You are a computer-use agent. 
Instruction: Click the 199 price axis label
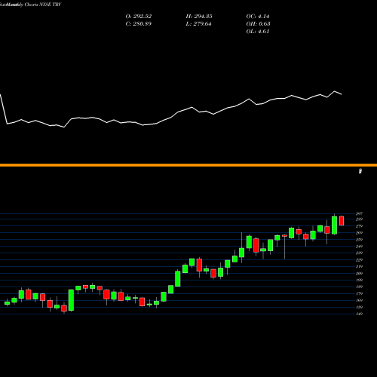click(x=359, y=280)
